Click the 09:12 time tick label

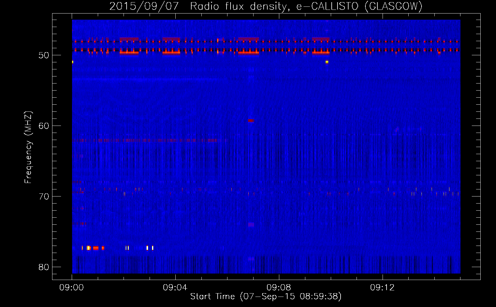382,288
